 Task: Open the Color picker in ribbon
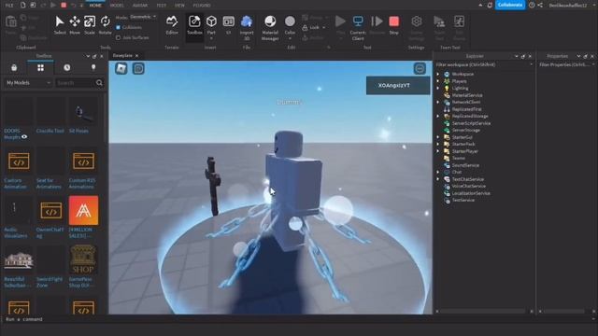tap(290, 27)
